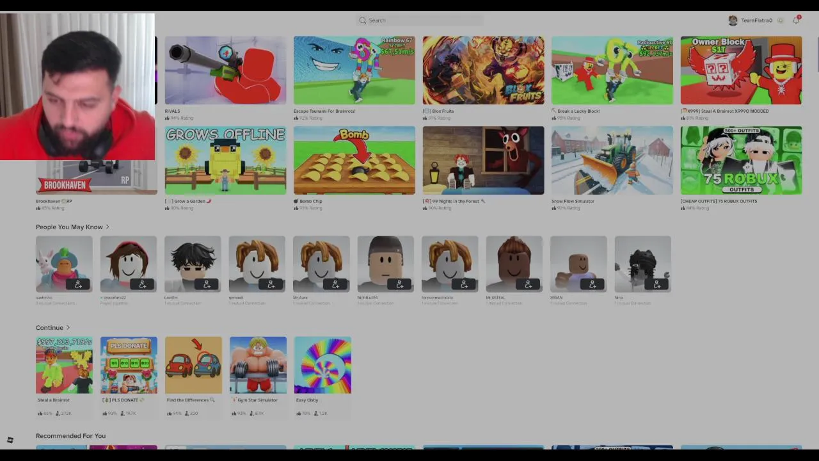Open the Brookhaven RP thumbnail

pos(96,177)
